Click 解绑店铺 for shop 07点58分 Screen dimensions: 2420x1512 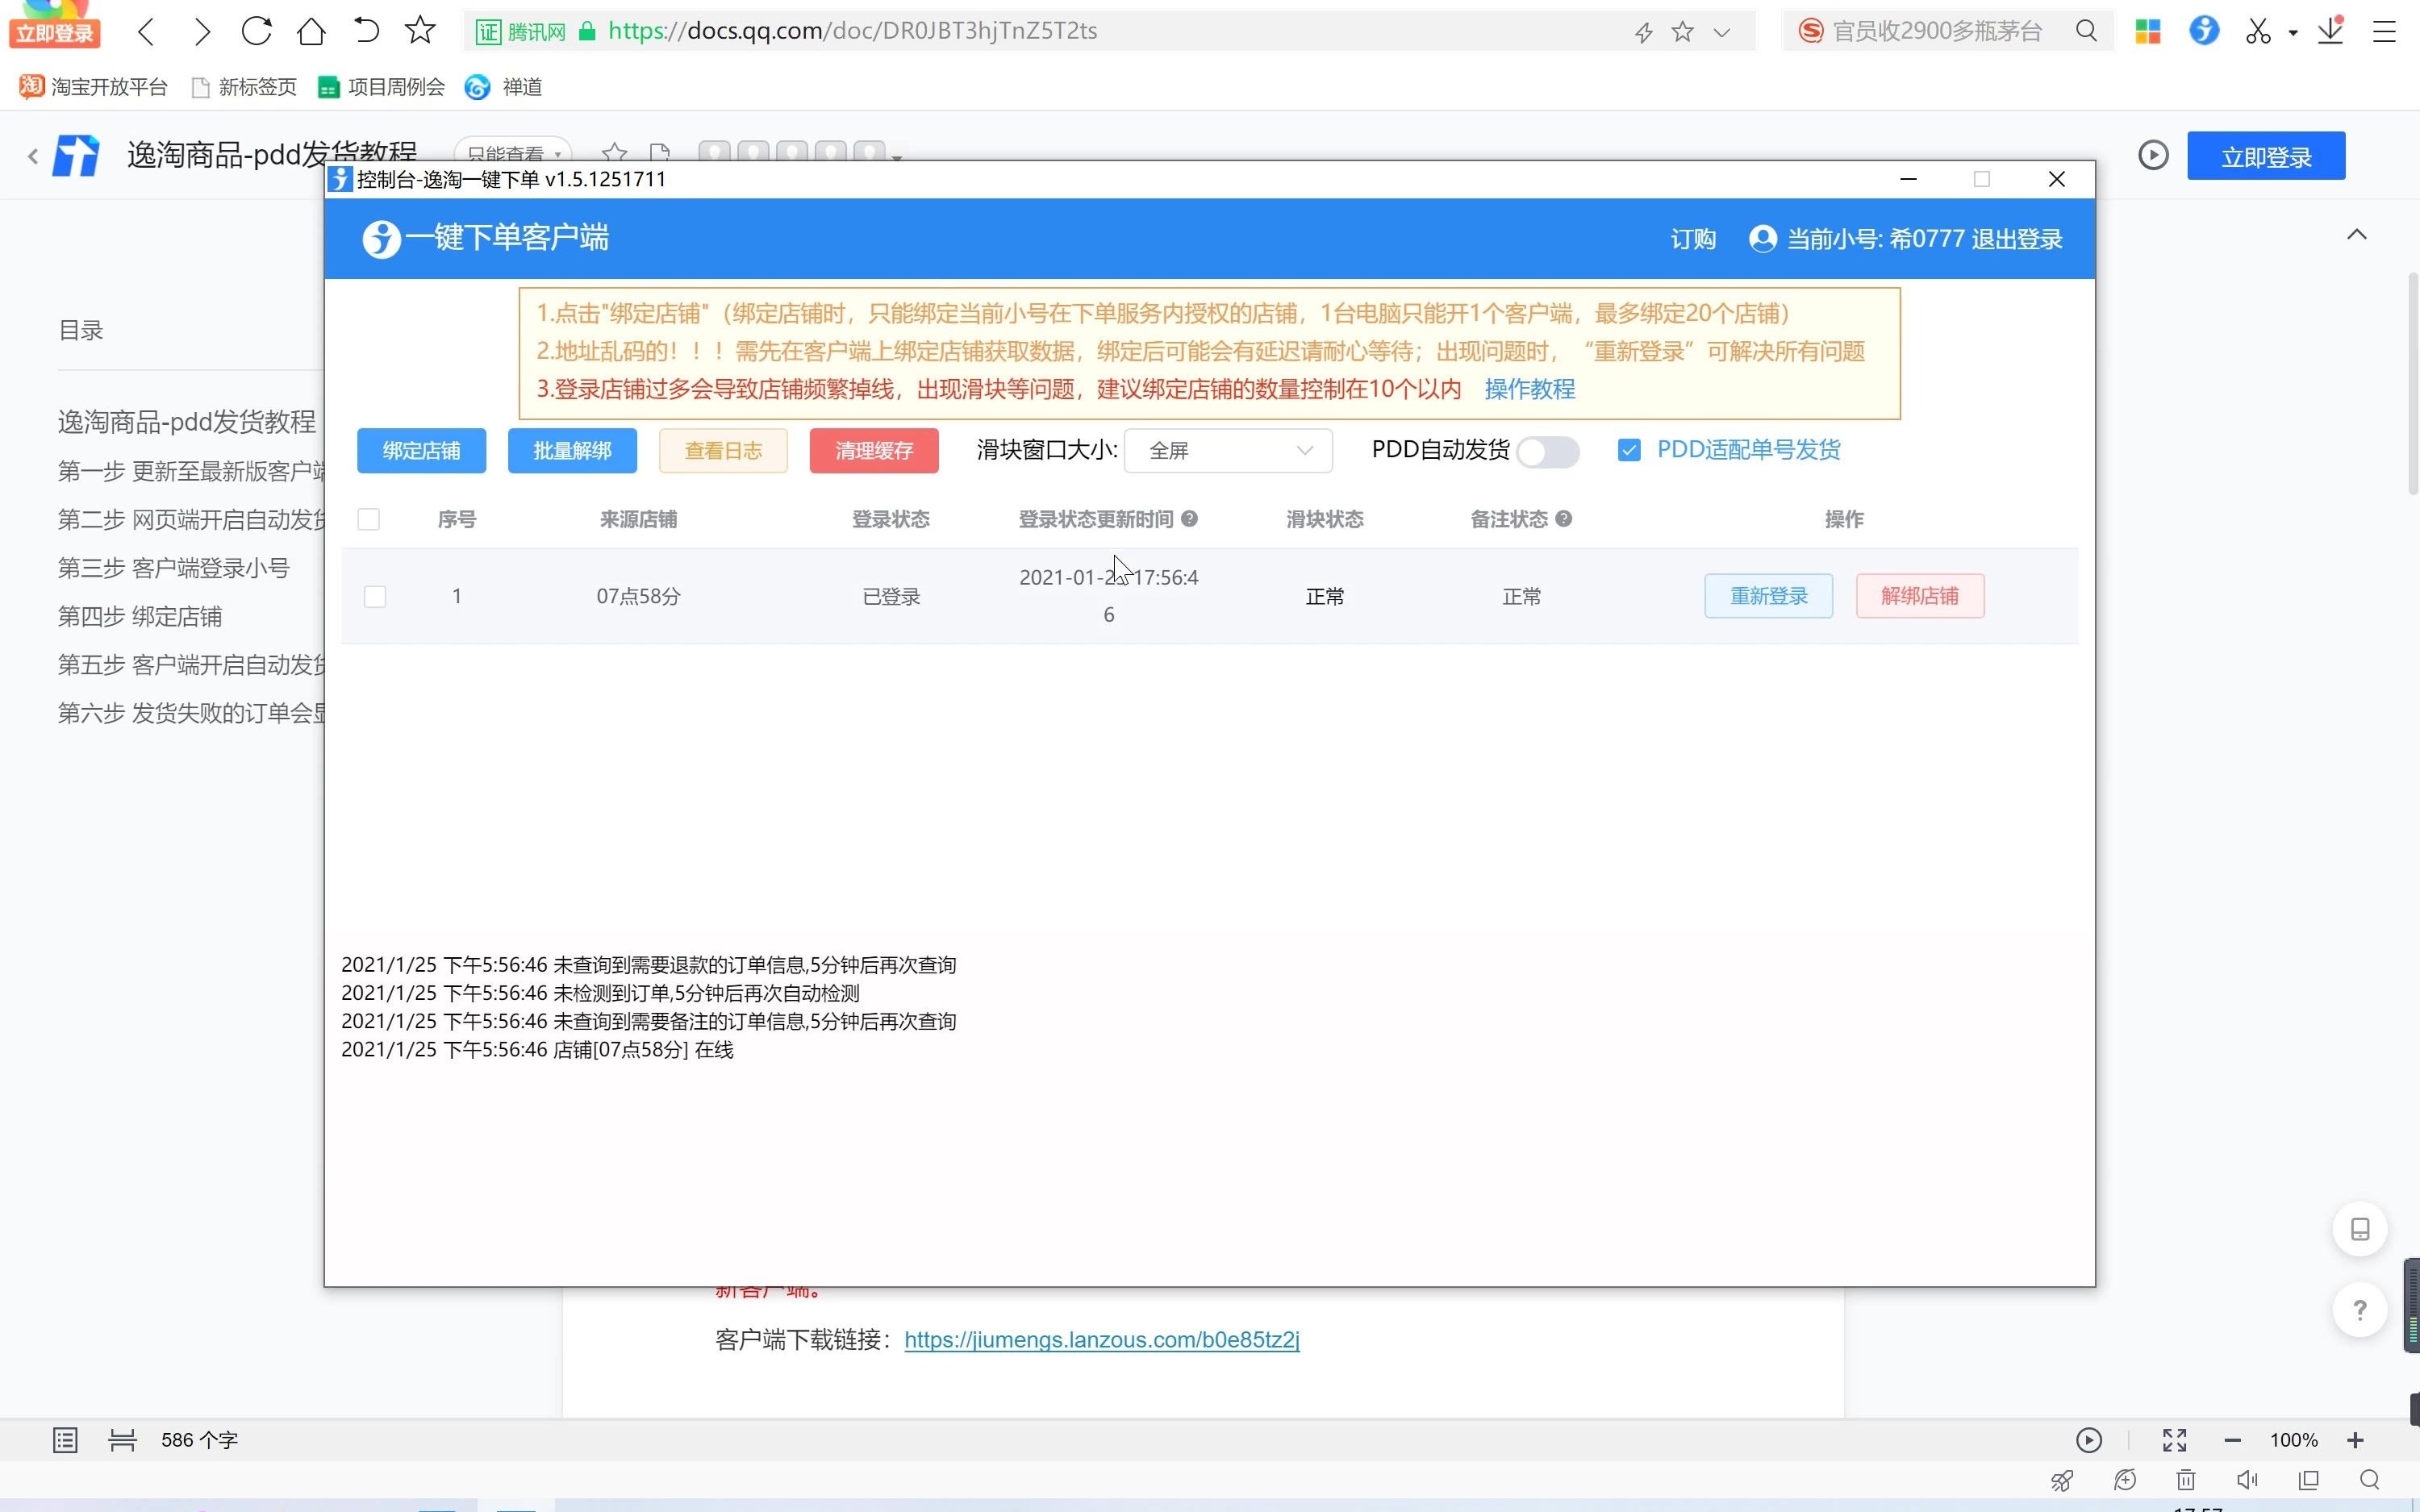(x=1920, y=596)
